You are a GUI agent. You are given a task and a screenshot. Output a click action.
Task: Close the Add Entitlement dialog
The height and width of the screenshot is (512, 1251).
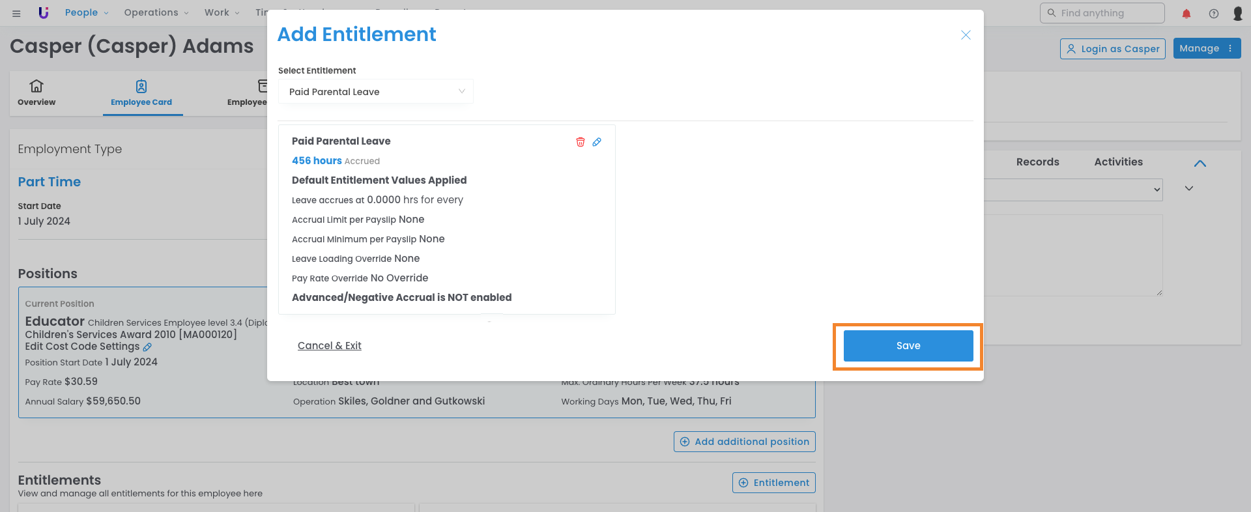click(x=966, y=35)
